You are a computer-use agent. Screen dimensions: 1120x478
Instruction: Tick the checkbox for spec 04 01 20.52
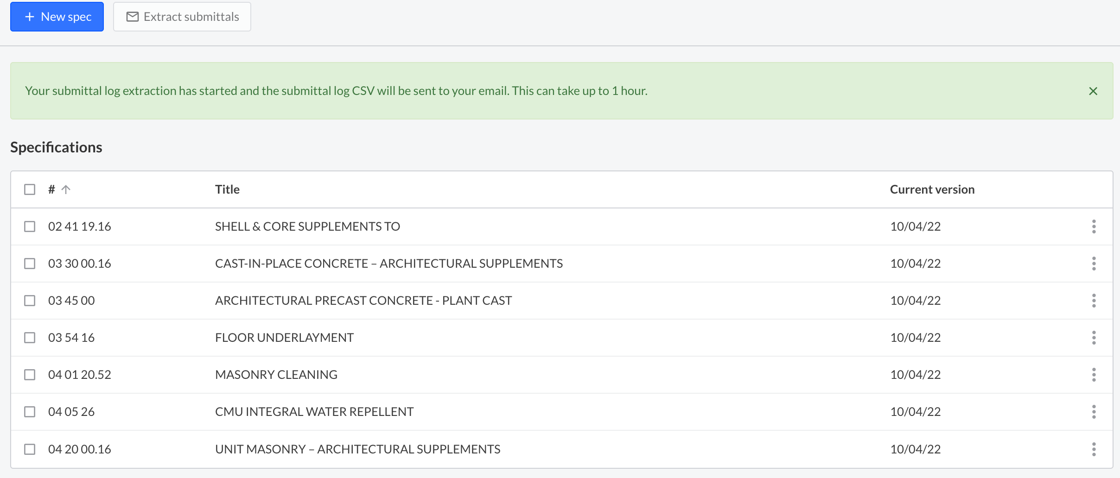click(30, 375)
